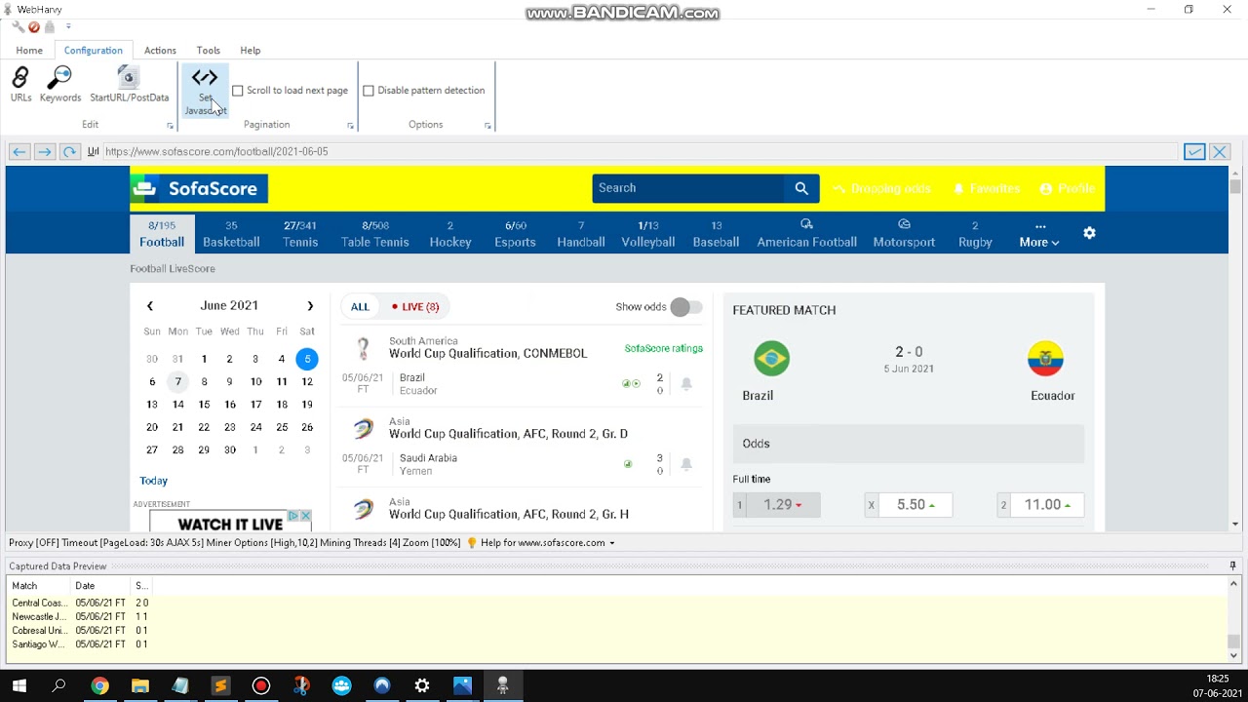The image size is (1248, 702).
Task: Go forward using the browser forward arrow
Action: (44, 151)
